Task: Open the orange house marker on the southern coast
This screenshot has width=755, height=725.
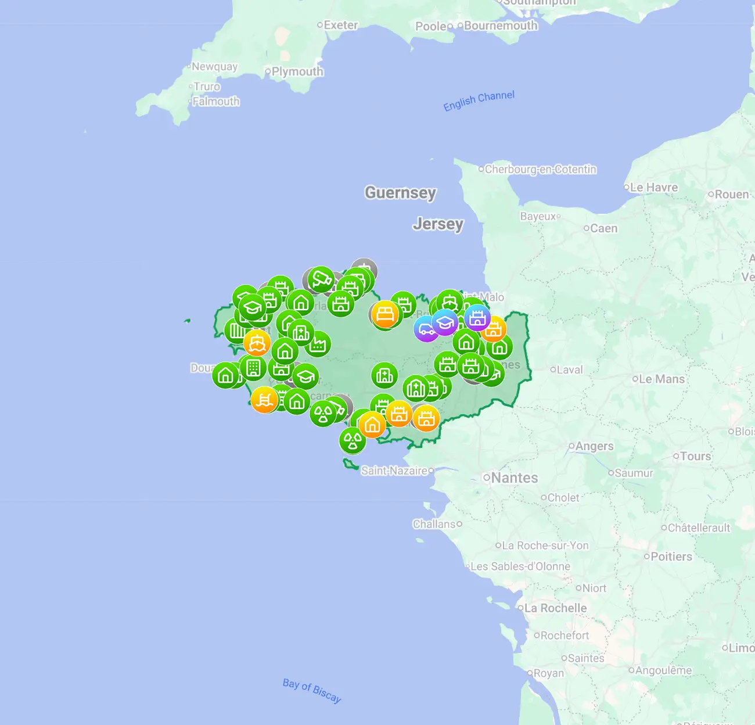Action: (x=372, y=425)
